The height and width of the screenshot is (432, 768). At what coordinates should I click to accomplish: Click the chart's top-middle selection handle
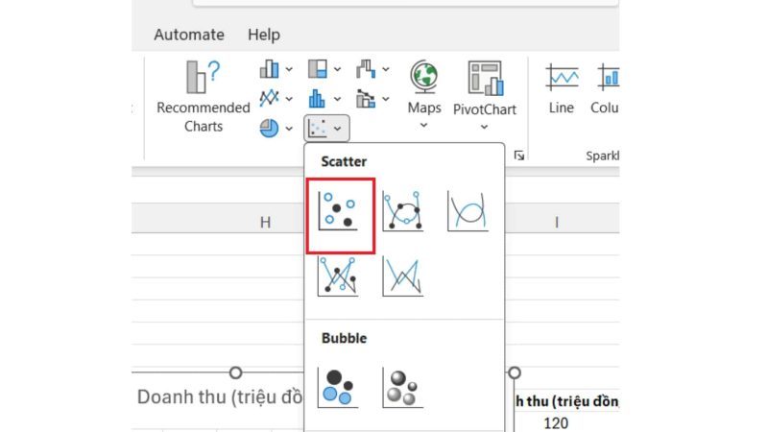pyautogui.click(x=235, y=372)
